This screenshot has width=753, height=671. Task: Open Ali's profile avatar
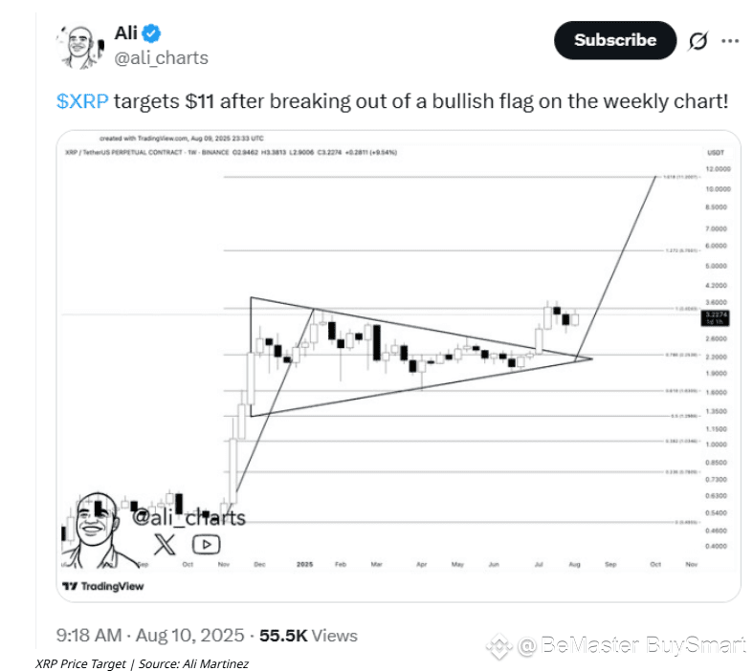[x=80, y=47]
